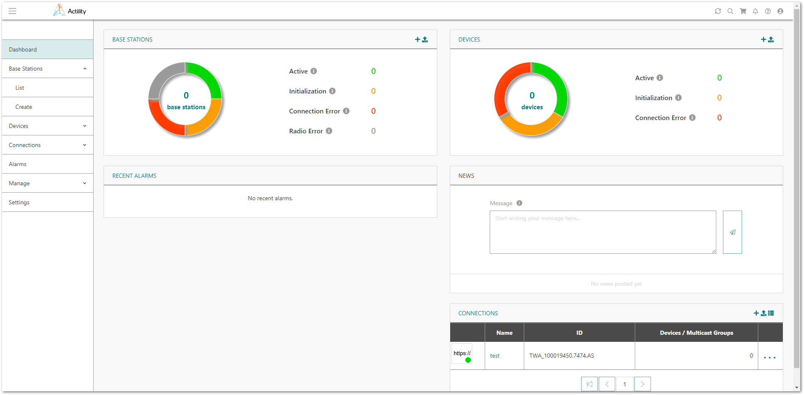The image size is (804, 395).
Task: Send the news message with paper plane
Action: 732,232
